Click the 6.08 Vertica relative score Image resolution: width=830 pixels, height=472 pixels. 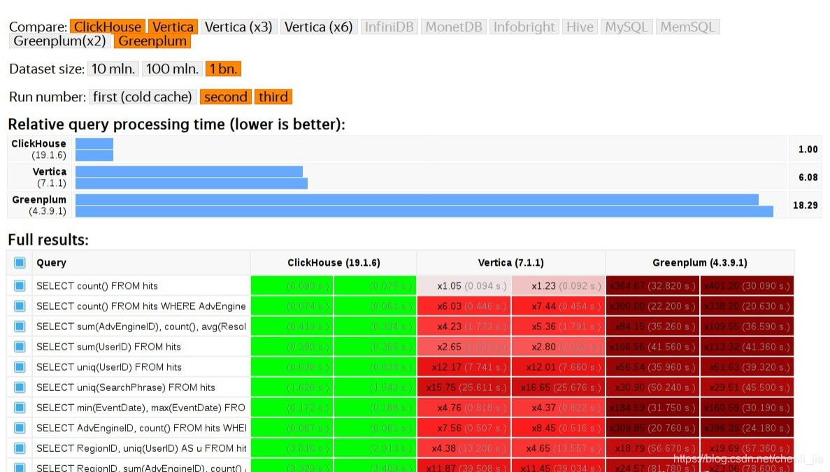[x=808, y=178]
